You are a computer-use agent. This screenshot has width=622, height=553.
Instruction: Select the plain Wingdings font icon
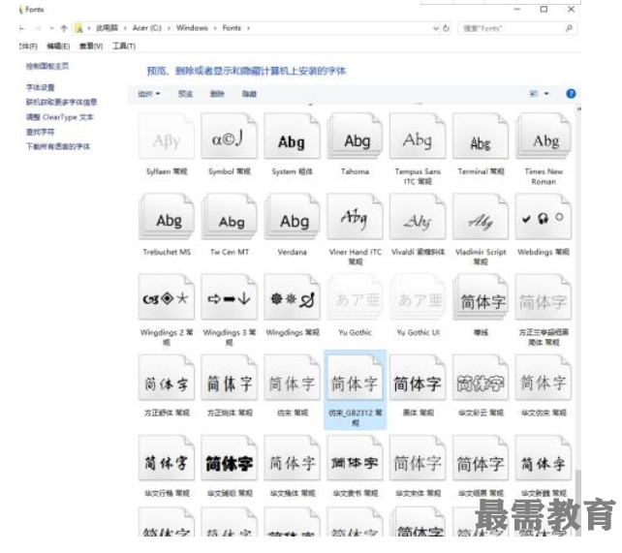tap(292, 297)
